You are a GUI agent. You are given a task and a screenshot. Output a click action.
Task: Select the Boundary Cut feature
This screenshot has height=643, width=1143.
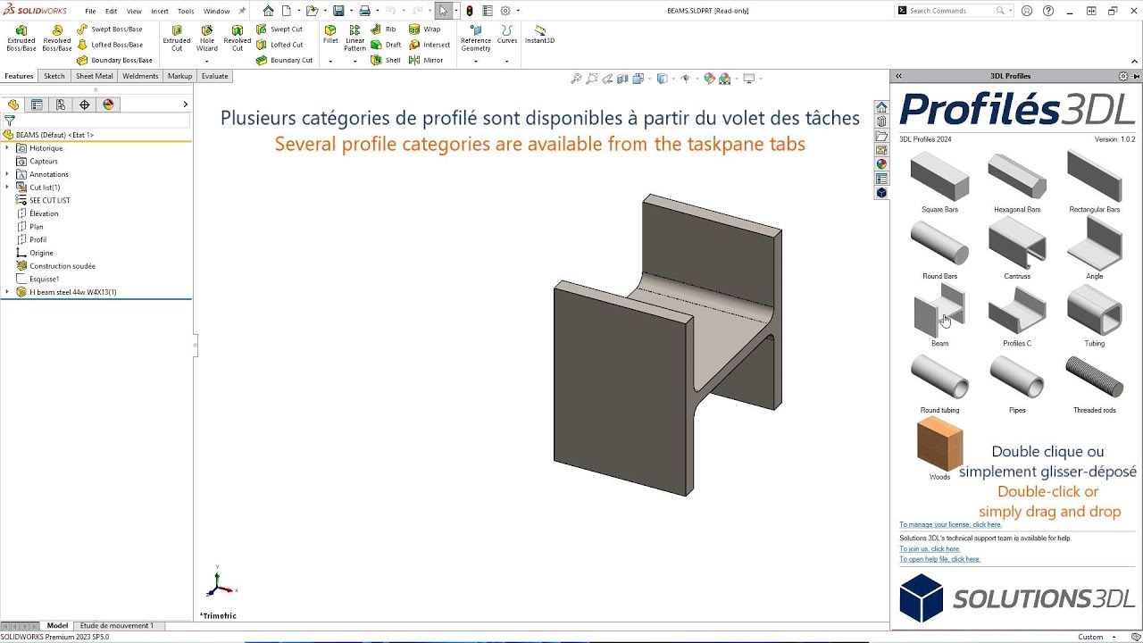pyautogui.click(x=284, y=60)
